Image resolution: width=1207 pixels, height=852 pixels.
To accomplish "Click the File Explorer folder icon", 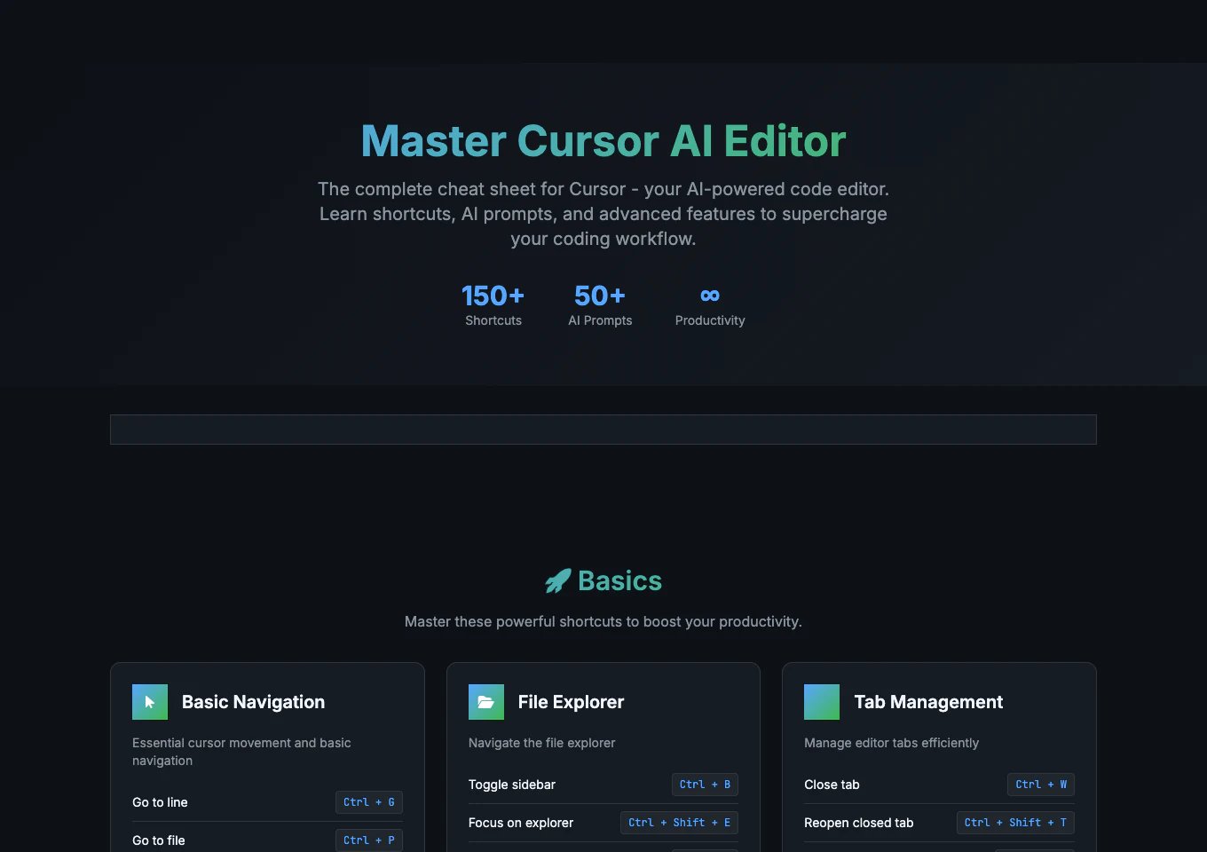I will (x=485, y=702).
